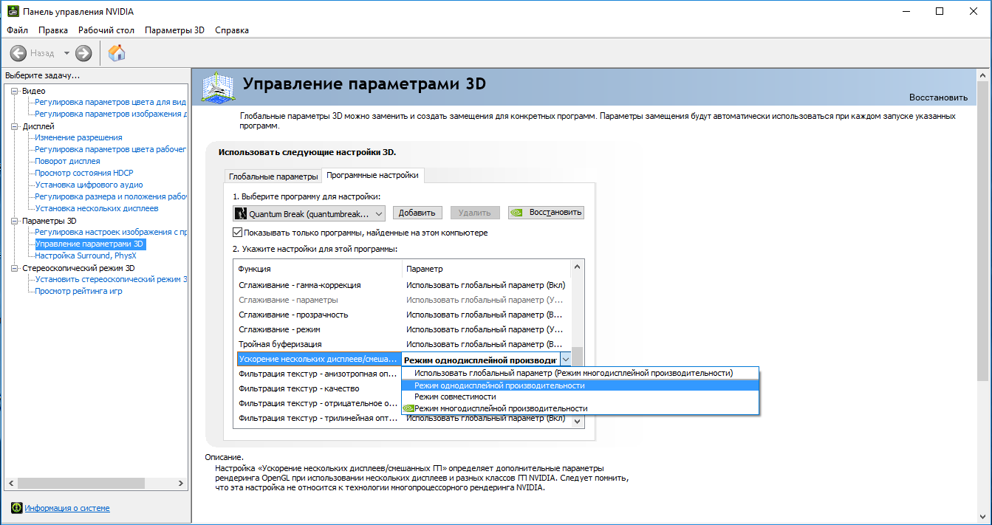Click the NVIDIA logo on Восстановить button
Screen dimensions: 992x525
[517, 213]
